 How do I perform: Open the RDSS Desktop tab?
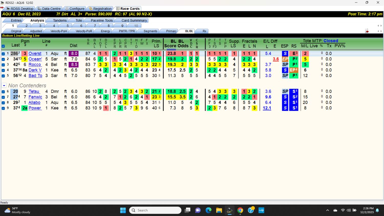tap(20, 9)
